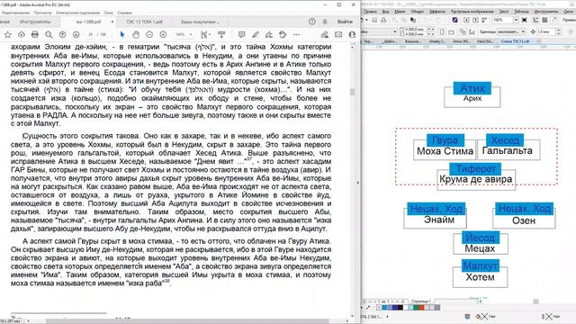Open the Объект menu in CorelDRAW

pos(417,12)
